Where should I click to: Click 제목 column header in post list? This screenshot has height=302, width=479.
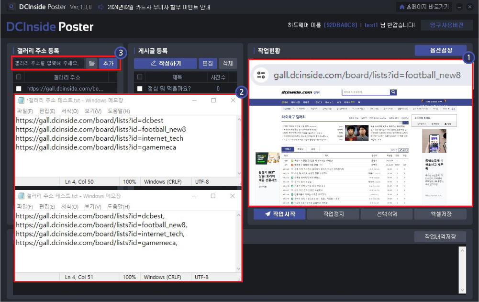(177, 78)
